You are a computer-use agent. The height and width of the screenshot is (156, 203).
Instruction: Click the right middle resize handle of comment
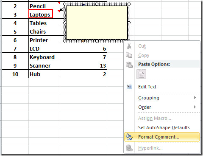coord(129,23)
